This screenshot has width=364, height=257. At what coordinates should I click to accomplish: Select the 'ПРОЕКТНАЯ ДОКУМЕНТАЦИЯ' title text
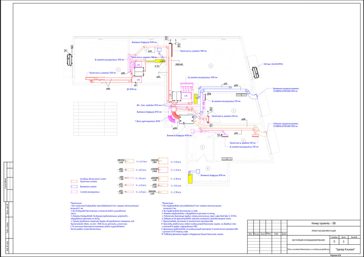[323, 231]
